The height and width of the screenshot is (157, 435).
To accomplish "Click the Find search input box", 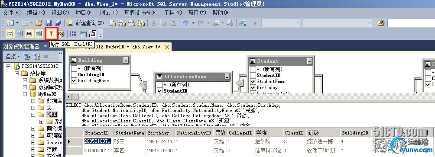I will click(411, 23).
